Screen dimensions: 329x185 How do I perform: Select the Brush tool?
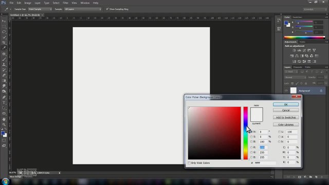coord(4,59)
